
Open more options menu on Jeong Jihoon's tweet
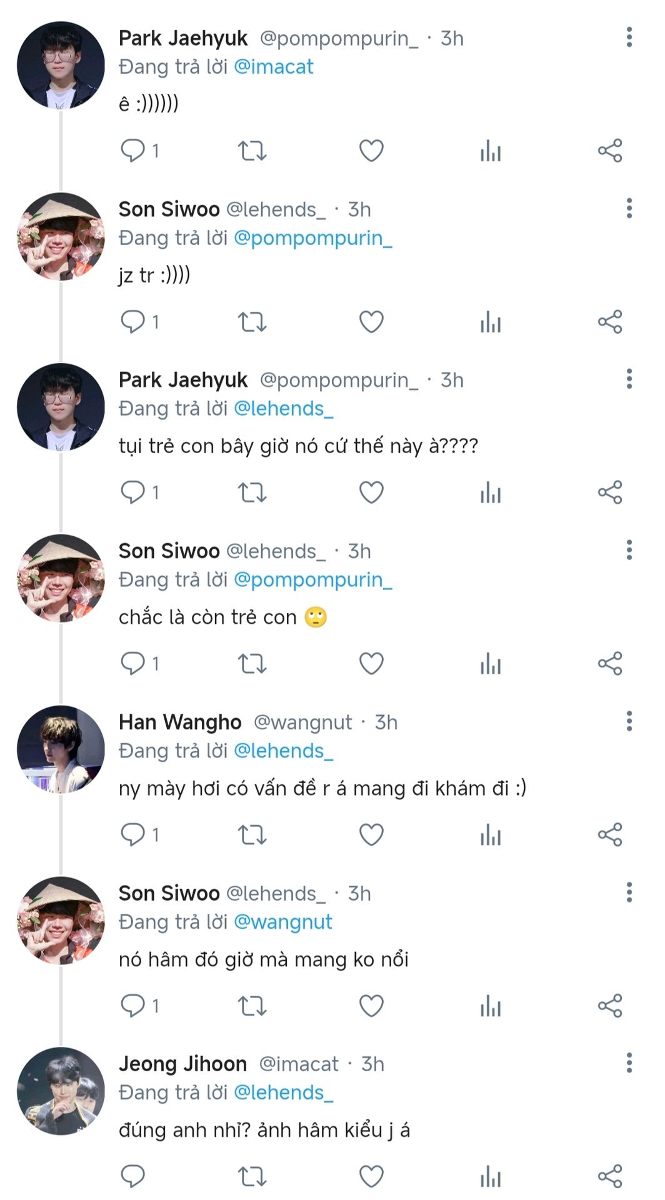click(629, 1063)
